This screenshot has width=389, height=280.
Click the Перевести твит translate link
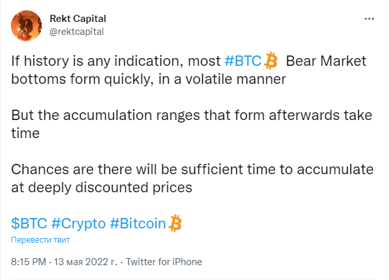[41, 240]
